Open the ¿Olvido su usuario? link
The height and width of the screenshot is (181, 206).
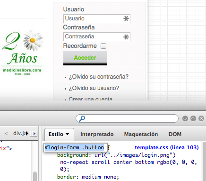tap(94, 88)
